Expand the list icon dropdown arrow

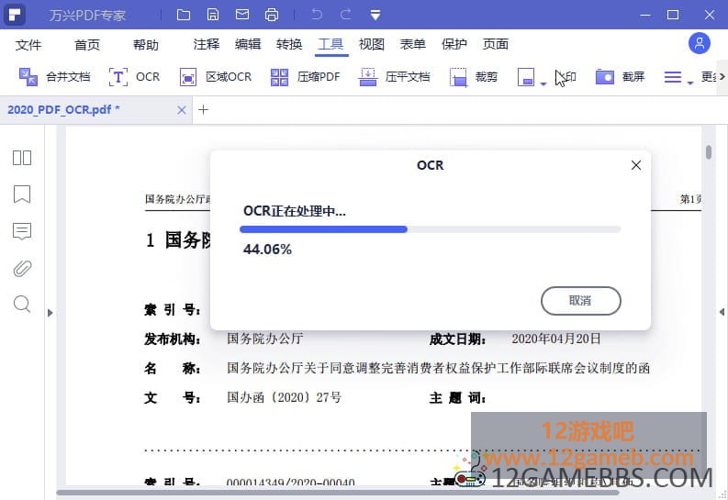(690, 83)
